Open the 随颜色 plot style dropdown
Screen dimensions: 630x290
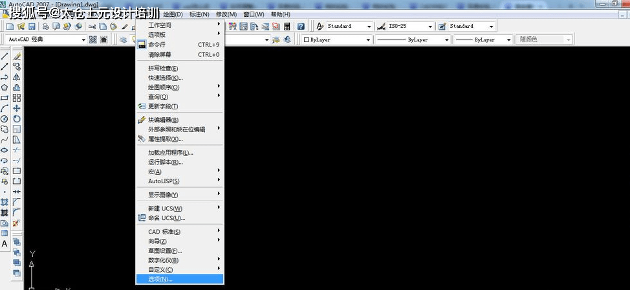568,40
